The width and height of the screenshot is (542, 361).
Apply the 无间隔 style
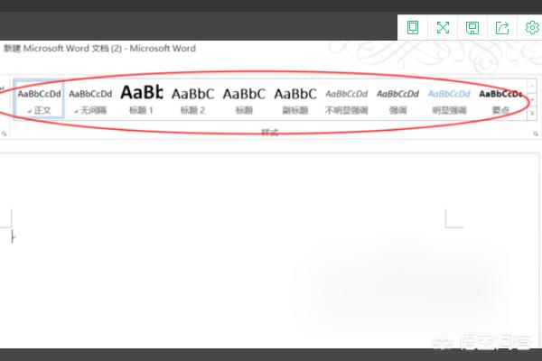tap(90, 99)
